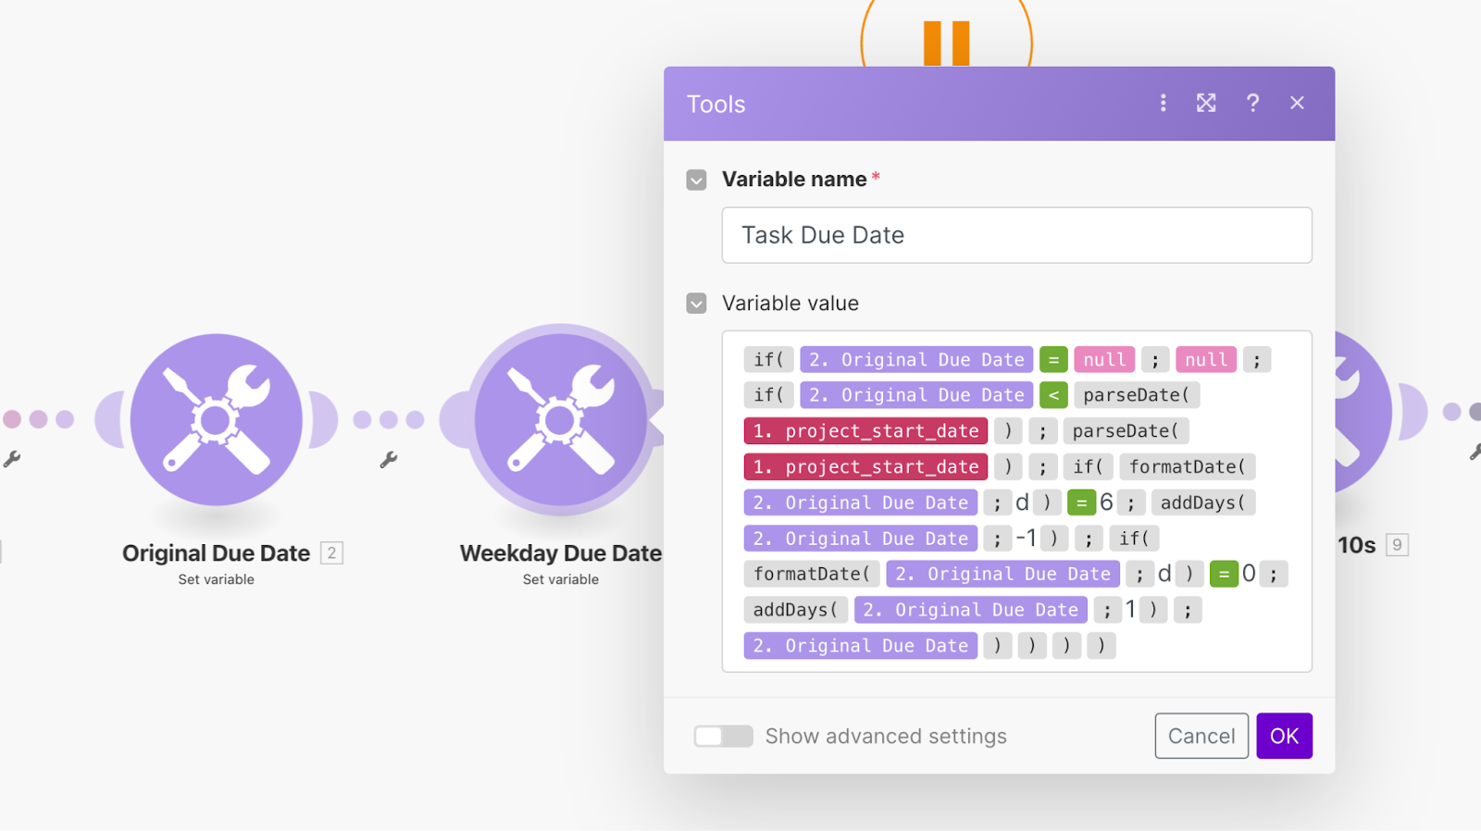The height and width of the screenshot is (831, 1481).
Task: Toggle Show advanced settings switch
Action: pyautogui.click(x=724, y=737)
